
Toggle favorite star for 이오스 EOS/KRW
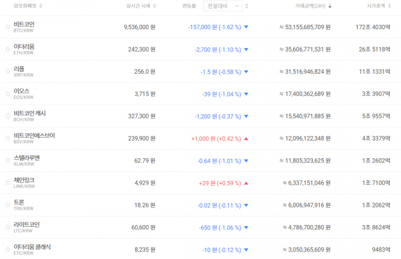[x=8, y=93]
